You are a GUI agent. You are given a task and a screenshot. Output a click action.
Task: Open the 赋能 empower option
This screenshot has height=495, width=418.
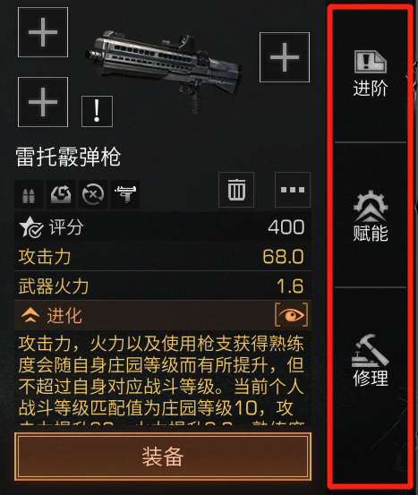tap(371, 216)
